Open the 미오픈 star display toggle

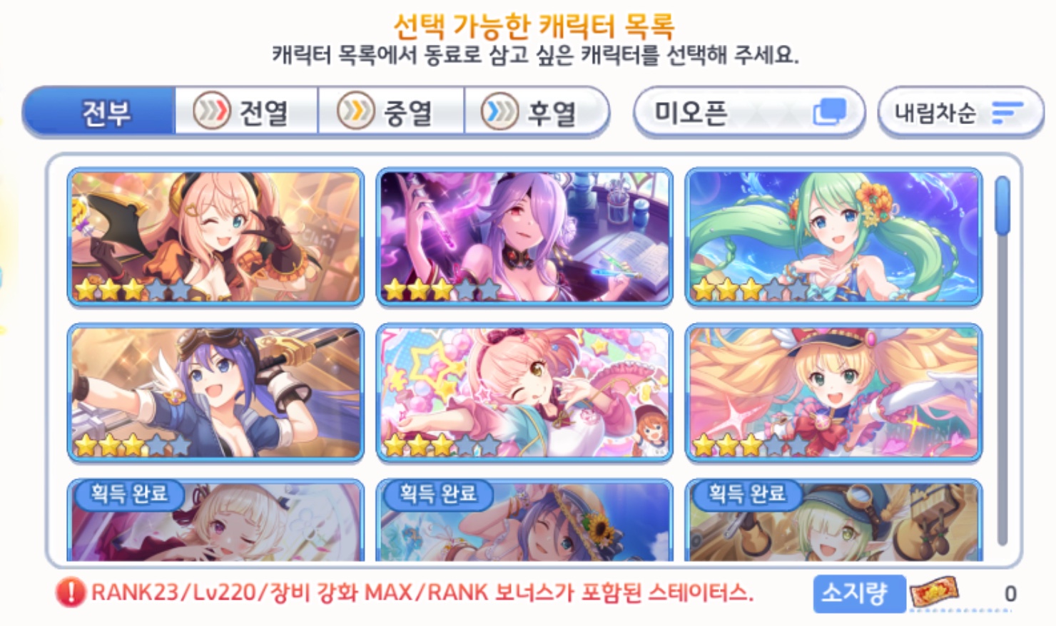coord(749,112)
